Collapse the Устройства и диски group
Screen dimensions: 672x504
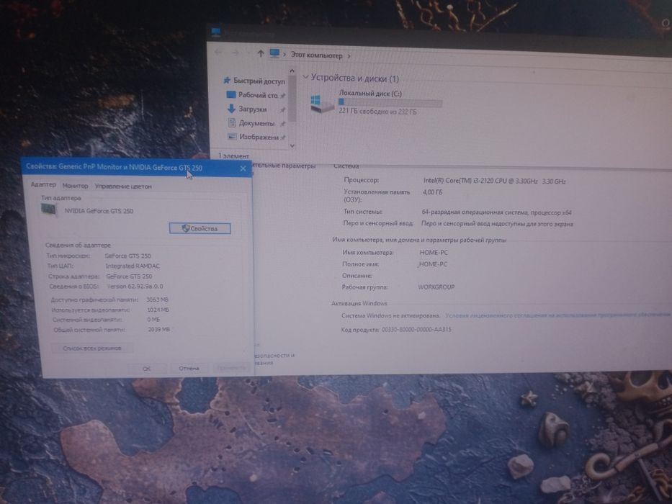click(x=305, y=77)
